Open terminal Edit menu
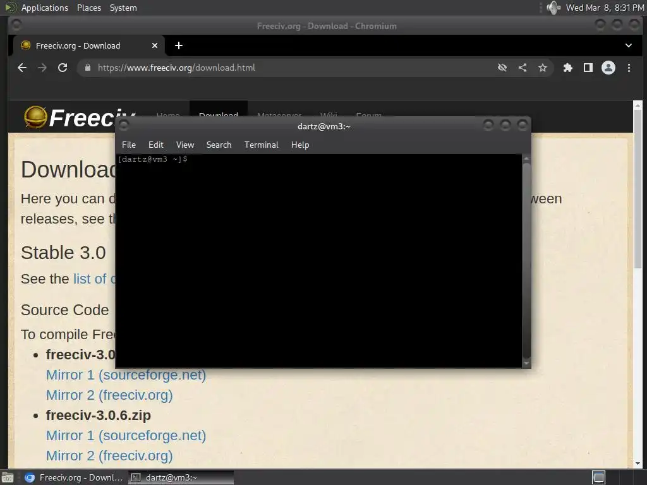Image resolution: width=647 pixels, height=485 pixels. [x=156, y=145]
